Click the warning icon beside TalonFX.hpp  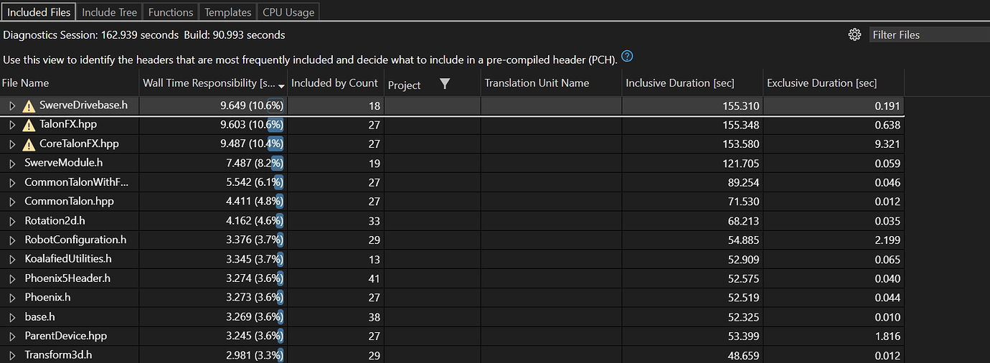point(29,125)
